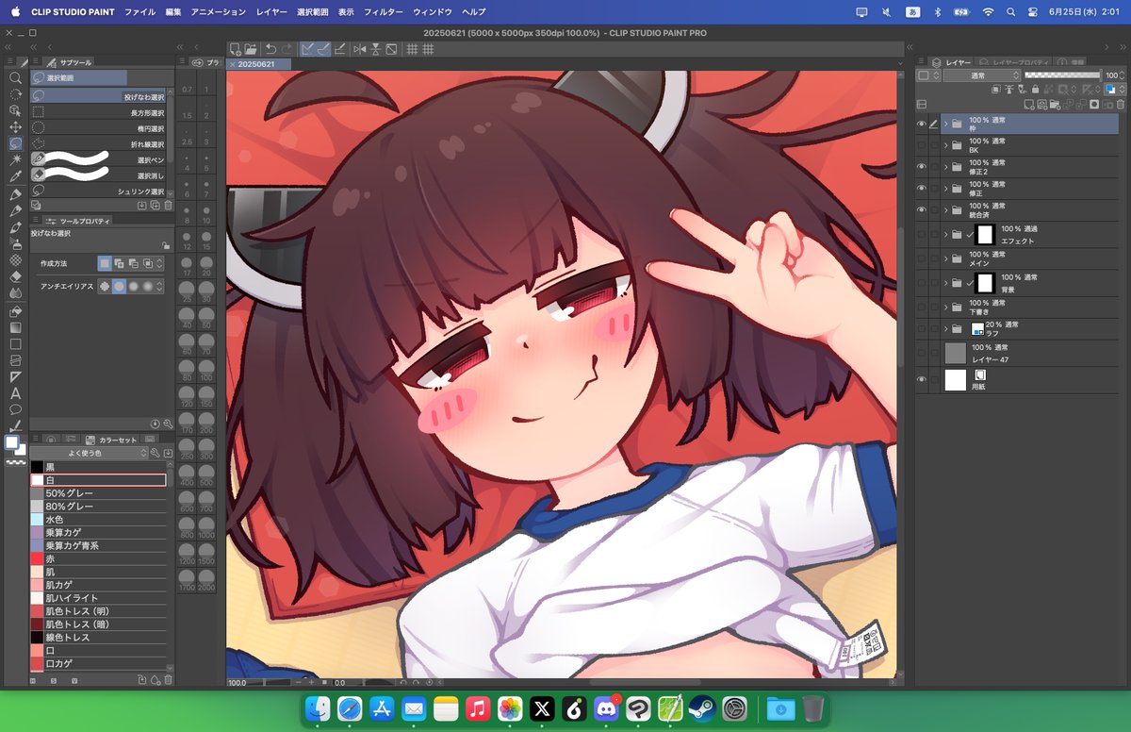Click the エフェクト layer mask thumbnail

(985, 235)
